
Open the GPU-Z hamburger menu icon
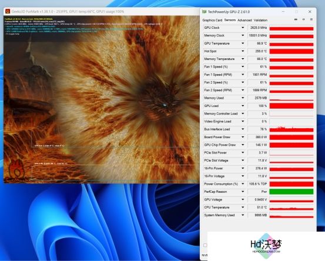tap(311, 19)
